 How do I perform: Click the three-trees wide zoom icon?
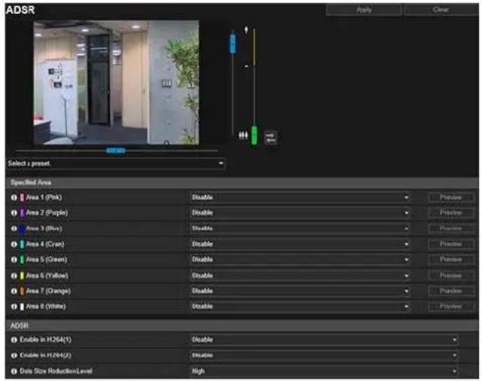[x=243, y=136]
